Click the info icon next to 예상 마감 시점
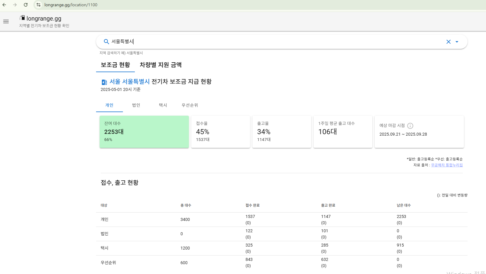The width and height of the screenshot is (486, 274). (x=410, y=126)
